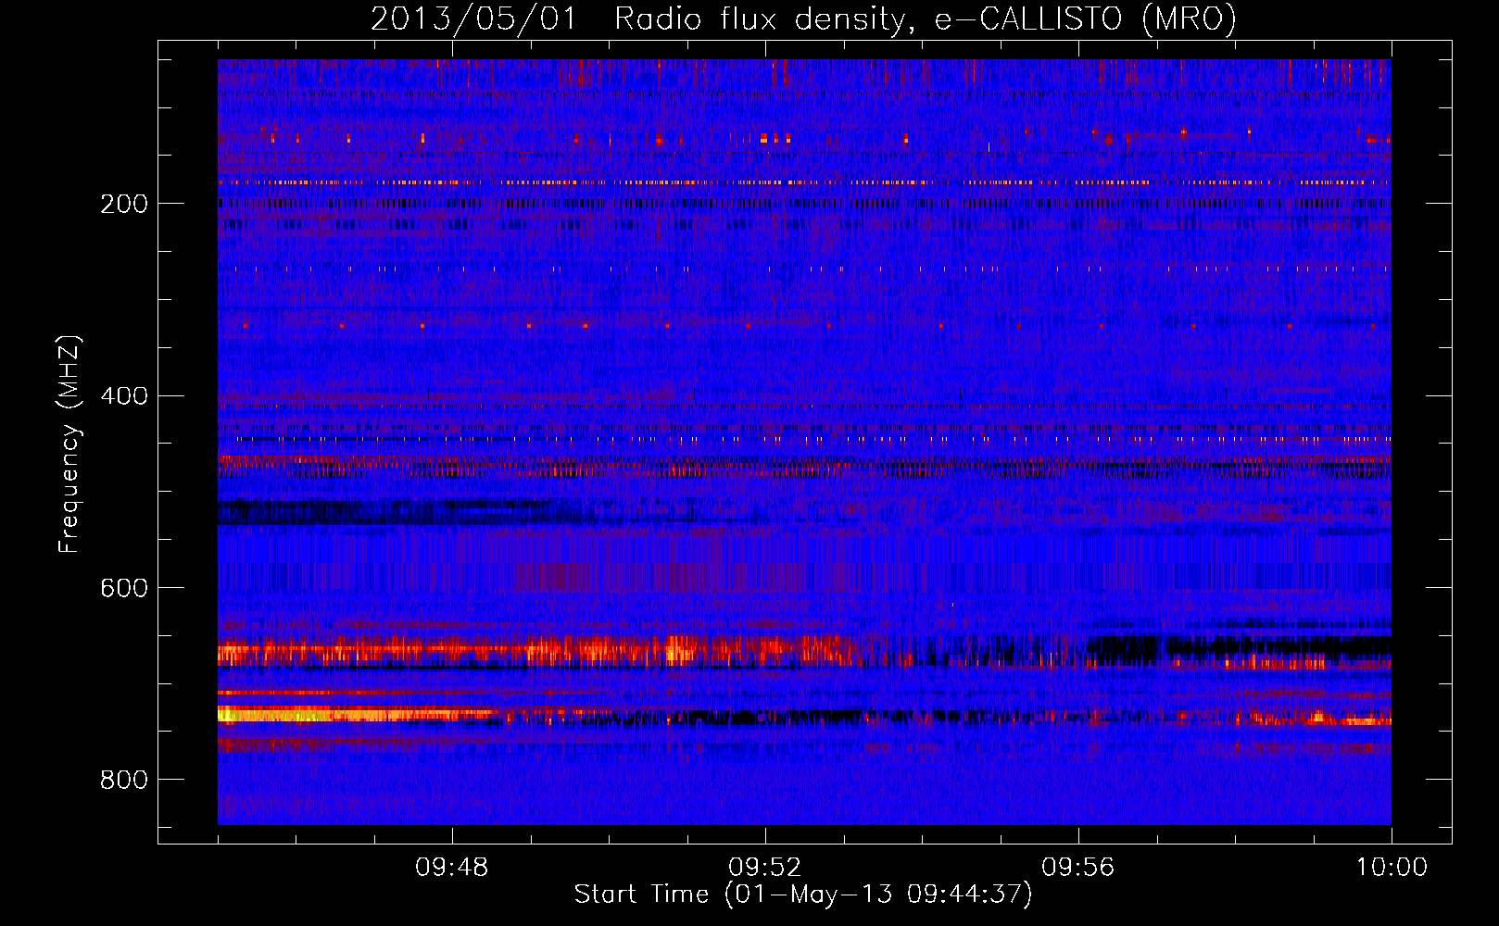Click the 09:56 time tick label
1499x926 pixels.
pyautogui.click(x=1078, y=868)
